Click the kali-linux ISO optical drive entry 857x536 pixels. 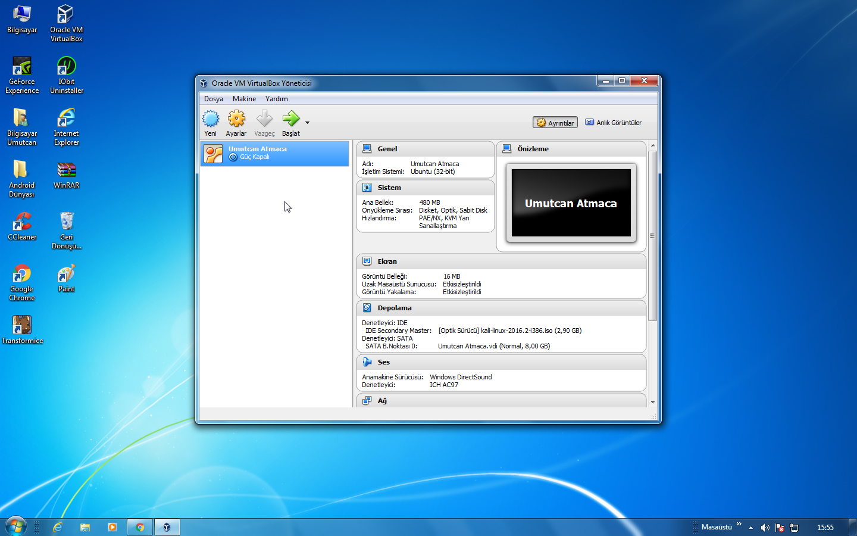[510, 331]
